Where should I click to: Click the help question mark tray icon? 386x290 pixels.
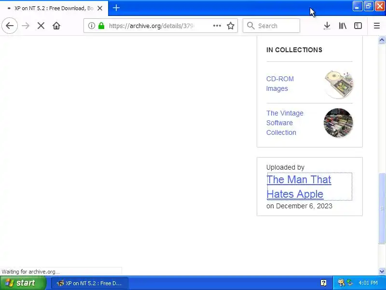(323, 283)
